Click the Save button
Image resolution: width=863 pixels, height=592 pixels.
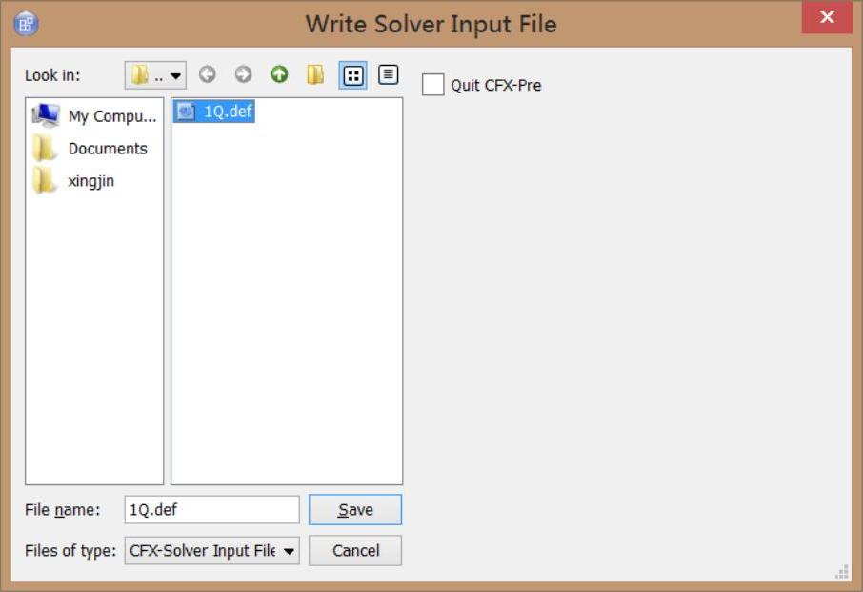(x=355, y=509)
